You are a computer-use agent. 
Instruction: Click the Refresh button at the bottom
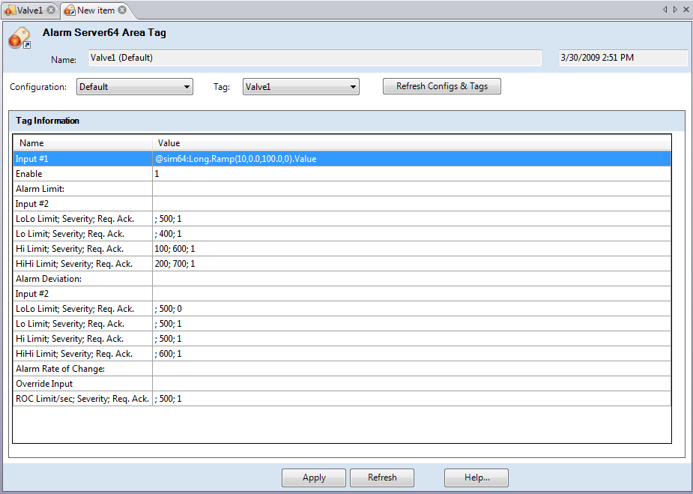coord(382,478)
